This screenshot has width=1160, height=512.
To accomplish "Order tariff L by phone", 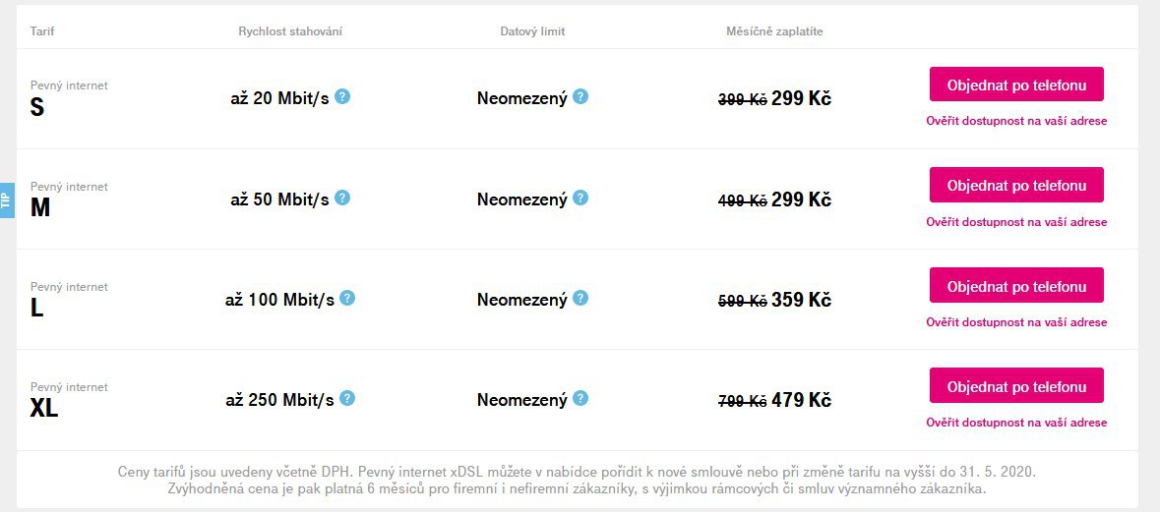I will click(1016, 285).
